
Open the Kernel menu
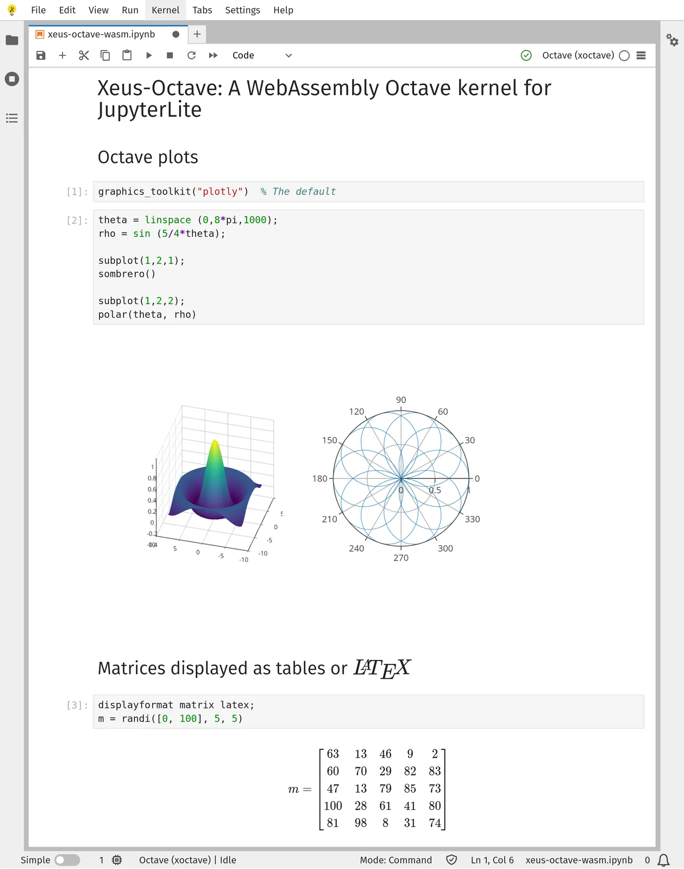tap(166, 10)
